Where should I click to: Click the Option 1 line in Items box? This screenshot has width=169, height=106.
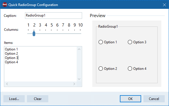(11, 49)
